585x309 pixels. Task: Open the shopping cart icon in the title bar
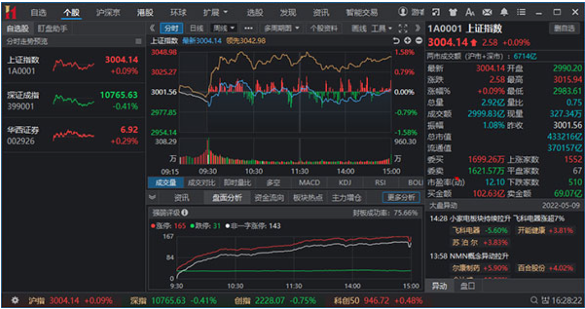click(454, 12)
